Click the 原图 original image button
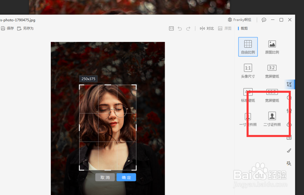Screen dimensions: 304x195 (225, 29)
